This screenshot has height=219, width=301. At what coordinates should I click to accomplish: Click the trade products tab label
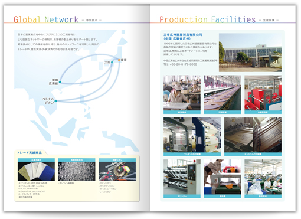[x=30, y=153]
